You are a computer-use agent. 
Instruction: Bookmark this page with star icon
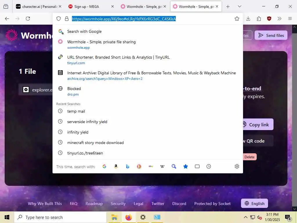coord(237,19)
